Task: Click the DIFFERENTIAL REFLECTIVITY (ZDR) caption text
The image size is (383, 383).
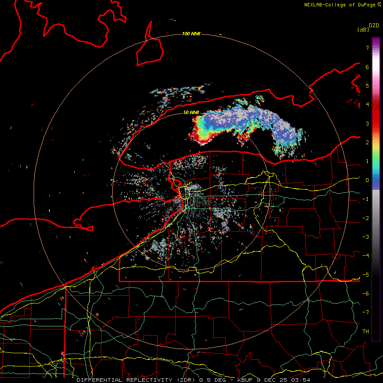Action: pos(136,380)
